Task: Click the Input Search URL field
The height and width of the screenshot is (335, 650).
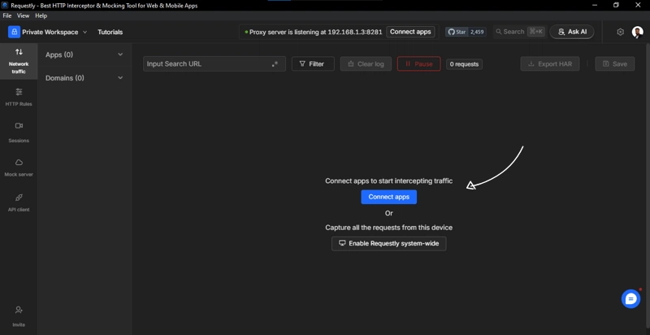Action: 206,63
